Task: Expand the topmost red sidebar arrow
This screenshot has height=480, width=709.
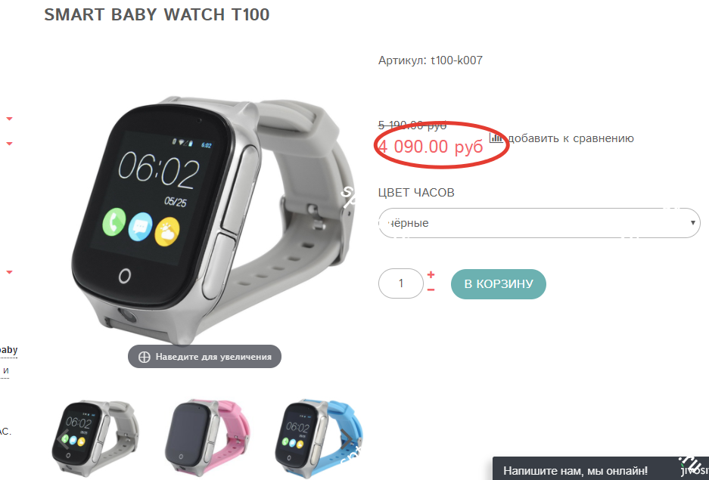Action: coord(9,119)
